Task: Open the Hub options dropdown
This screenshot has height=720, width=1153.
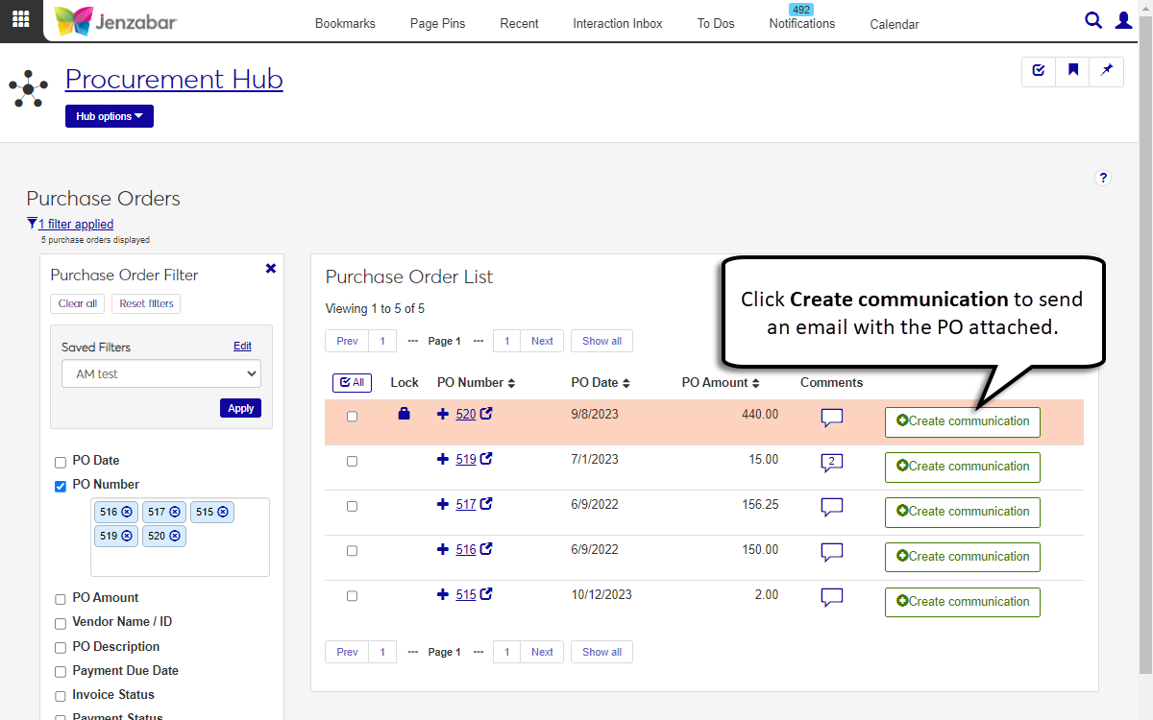Action: coord(109,116)
